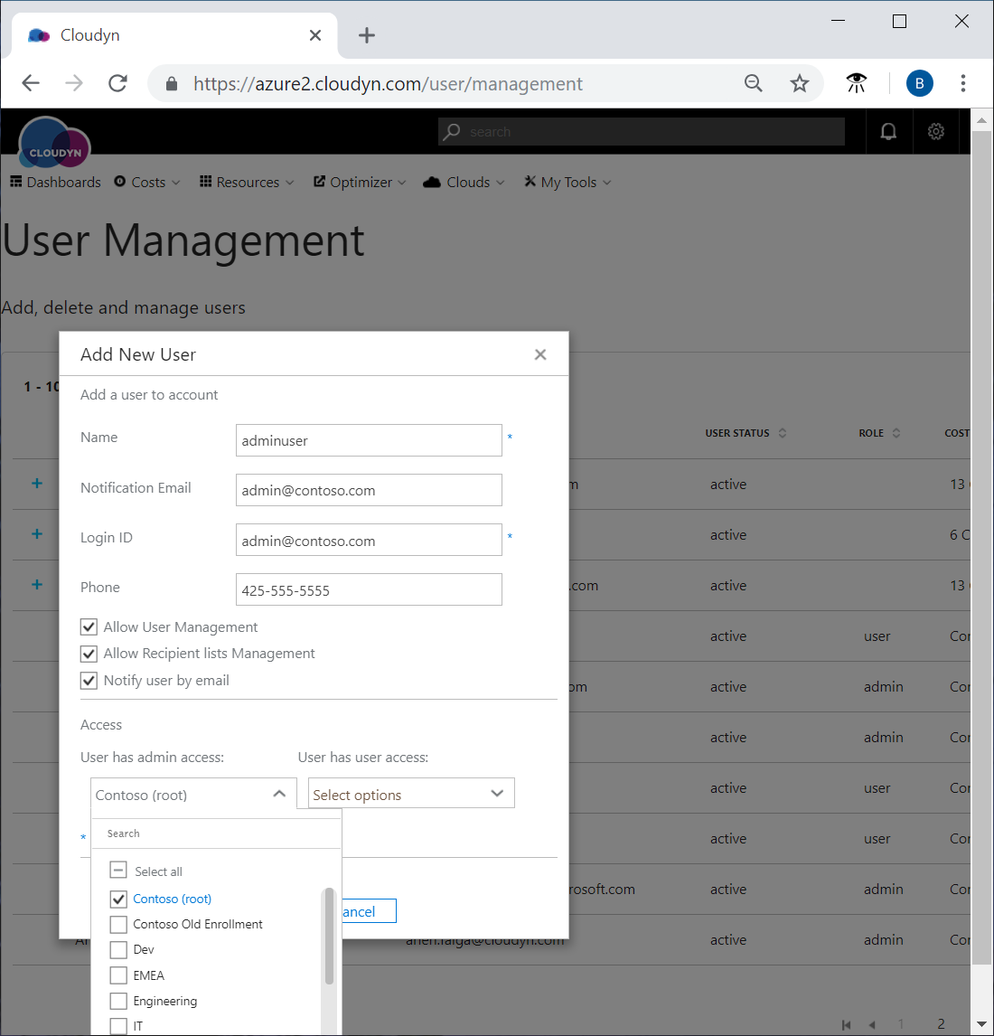This screenshot has width=994, height=1036.
Task: Uncheck Allow User Management
Action: (89, 627)
